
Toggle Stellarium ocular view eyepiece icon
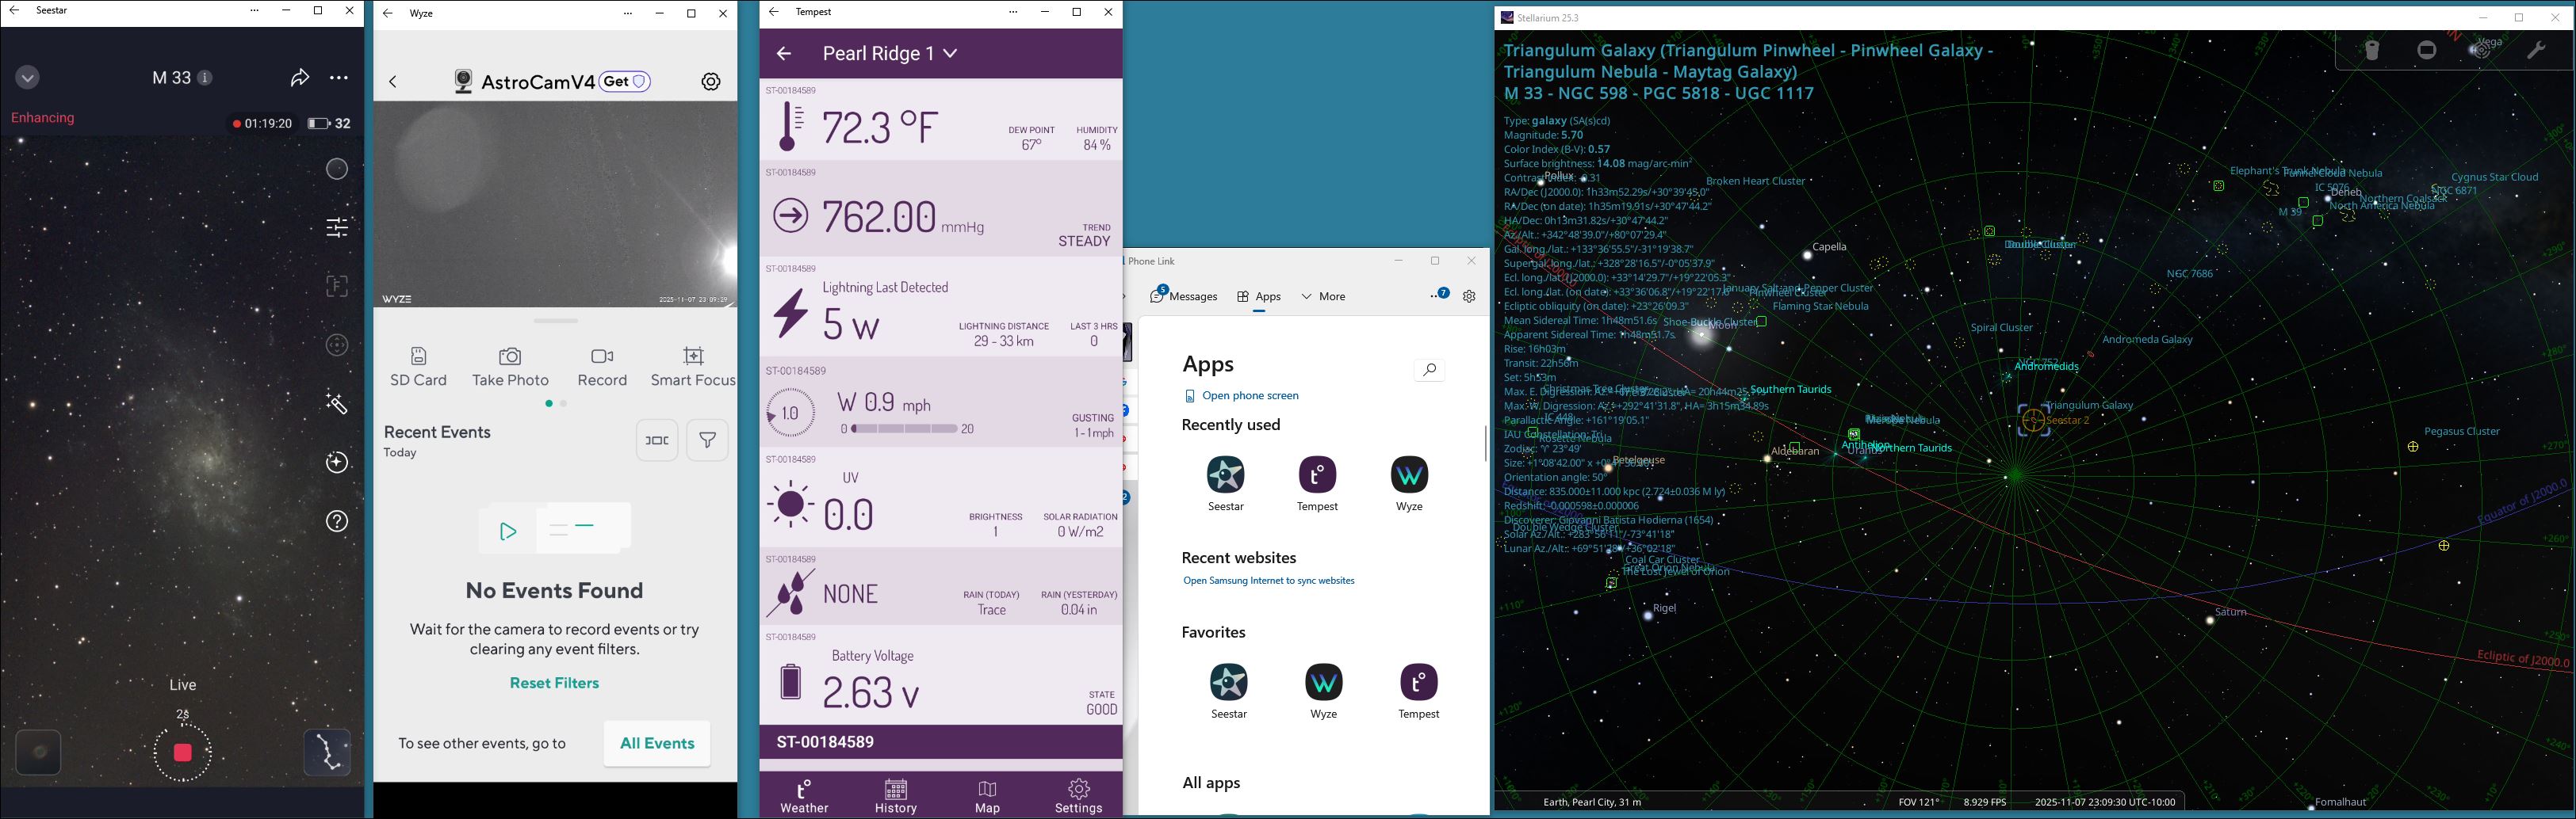(2372, 51)
